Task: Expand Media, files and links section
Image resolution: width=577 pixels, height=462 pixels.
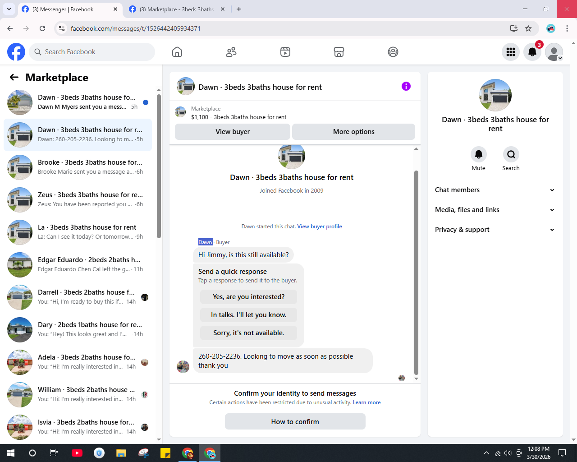Action: 495,210
